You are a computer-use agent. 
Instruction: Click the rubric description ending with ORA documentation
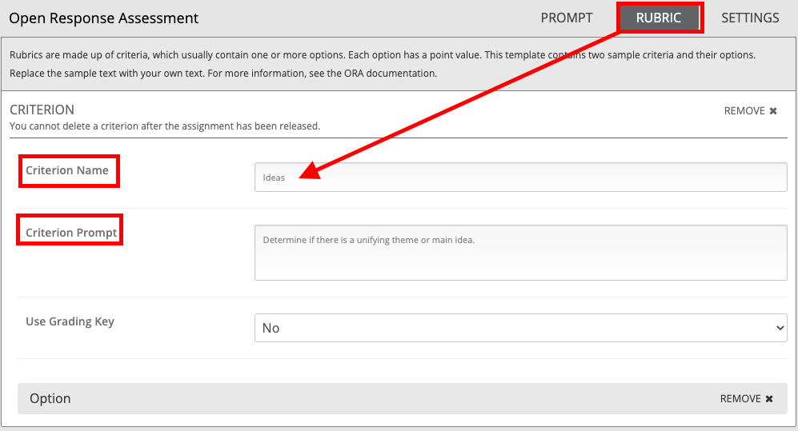383,64
